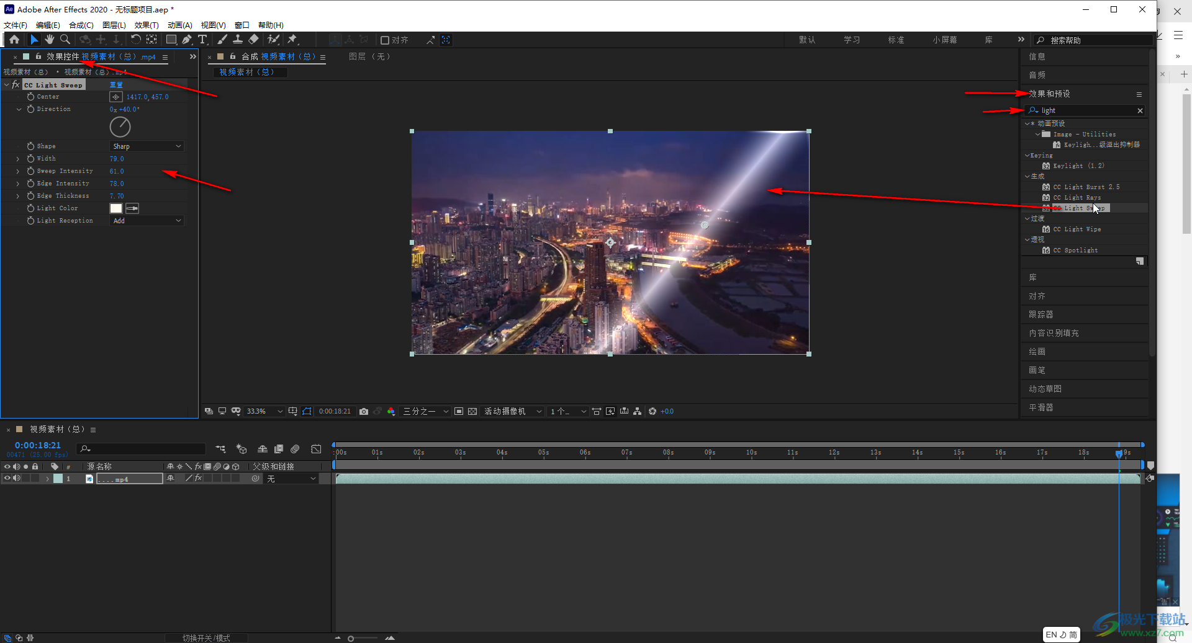Select the Rectangle shape tool

click(x=171, y=40)
